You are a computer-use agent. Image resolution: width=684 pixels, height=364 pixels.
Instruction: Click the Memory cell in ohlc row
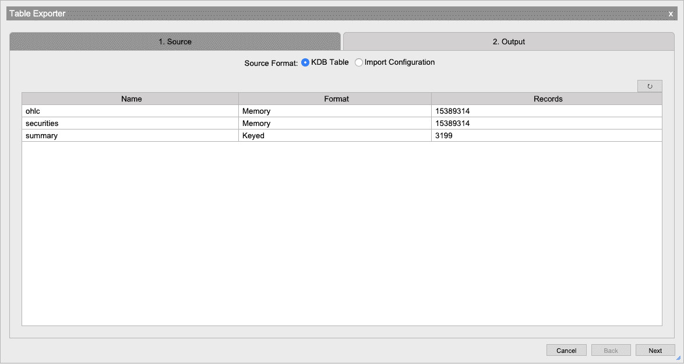(335, 111)
